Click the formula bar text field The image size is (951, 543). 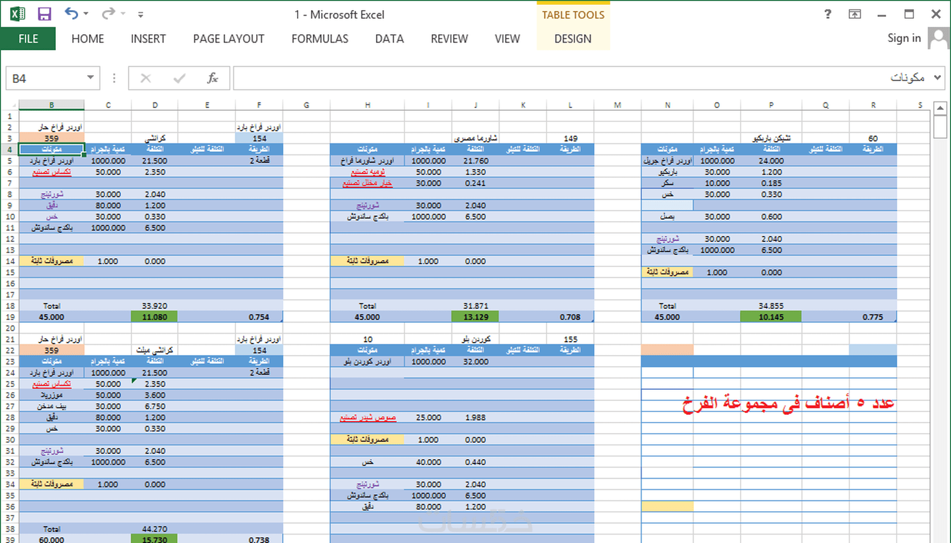pos(582,78)
